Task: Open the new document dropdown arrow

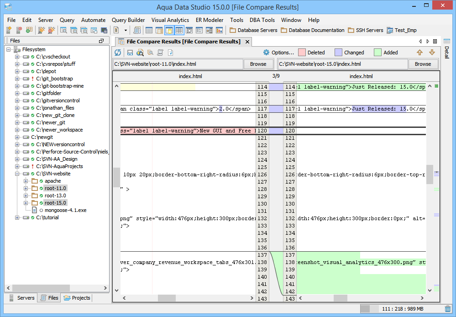Action: click(x=125, y=30)
